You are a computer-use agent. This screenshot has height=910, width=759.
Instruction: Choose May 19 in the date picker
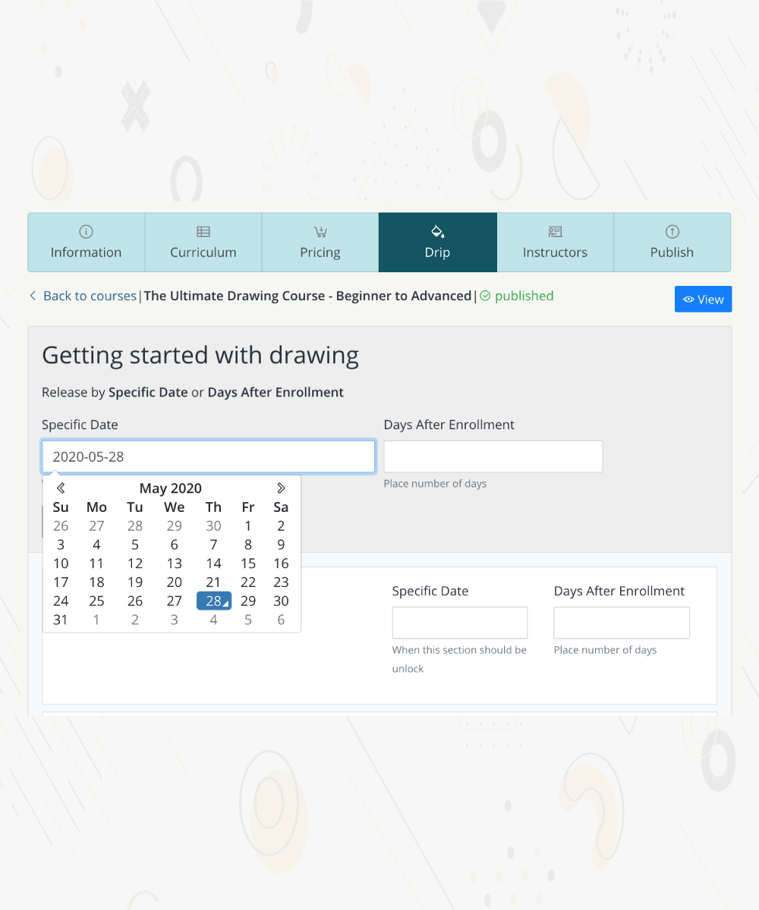click(135, 582)
